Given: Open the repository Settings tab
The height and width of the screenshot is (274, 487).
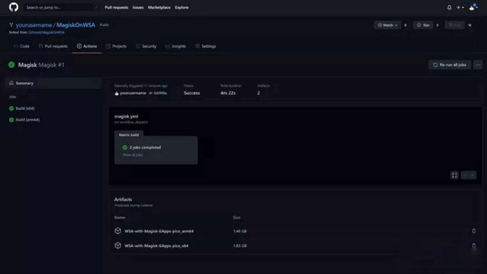Looking at the screenshot, I should [205, 46].
